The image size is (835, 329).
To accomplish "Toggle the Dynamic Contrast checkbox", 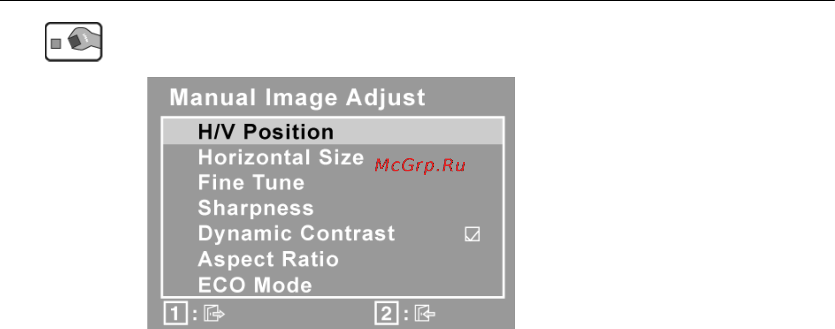I will pos(472,234).
